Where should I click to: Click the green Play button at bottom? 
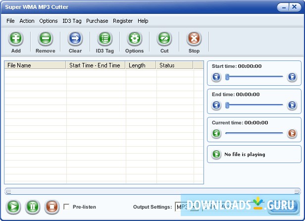tap(13, 207)
